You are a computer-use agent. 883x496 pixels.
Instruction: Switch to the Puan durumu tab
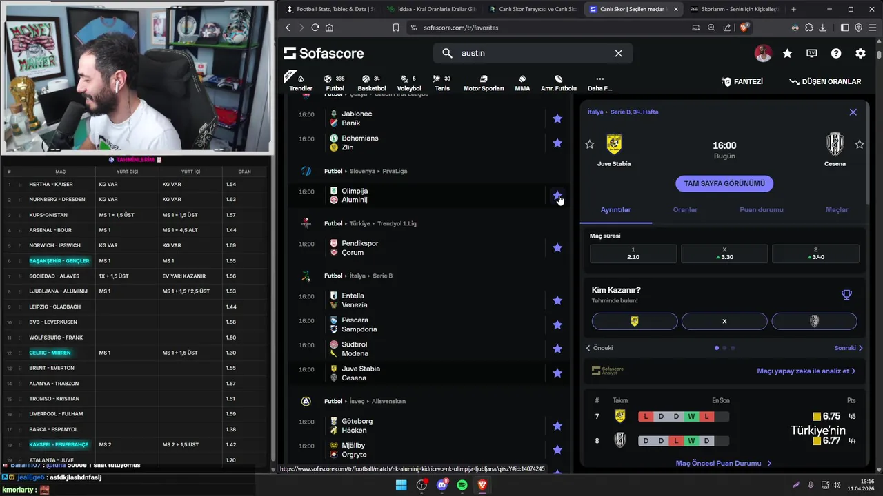(x=761, y=210)
